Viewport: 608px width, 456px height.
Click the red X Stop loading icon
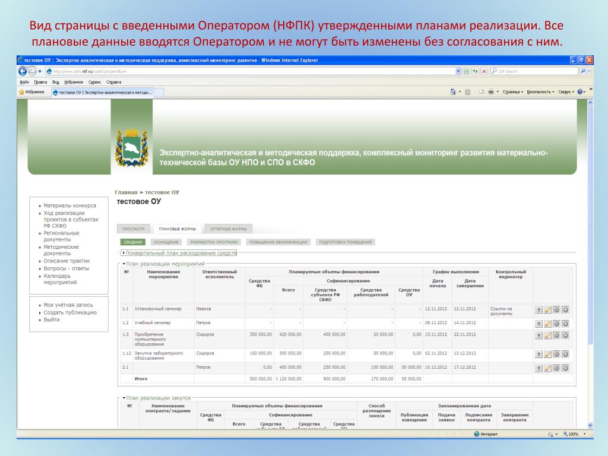click(x=484, y=71)
